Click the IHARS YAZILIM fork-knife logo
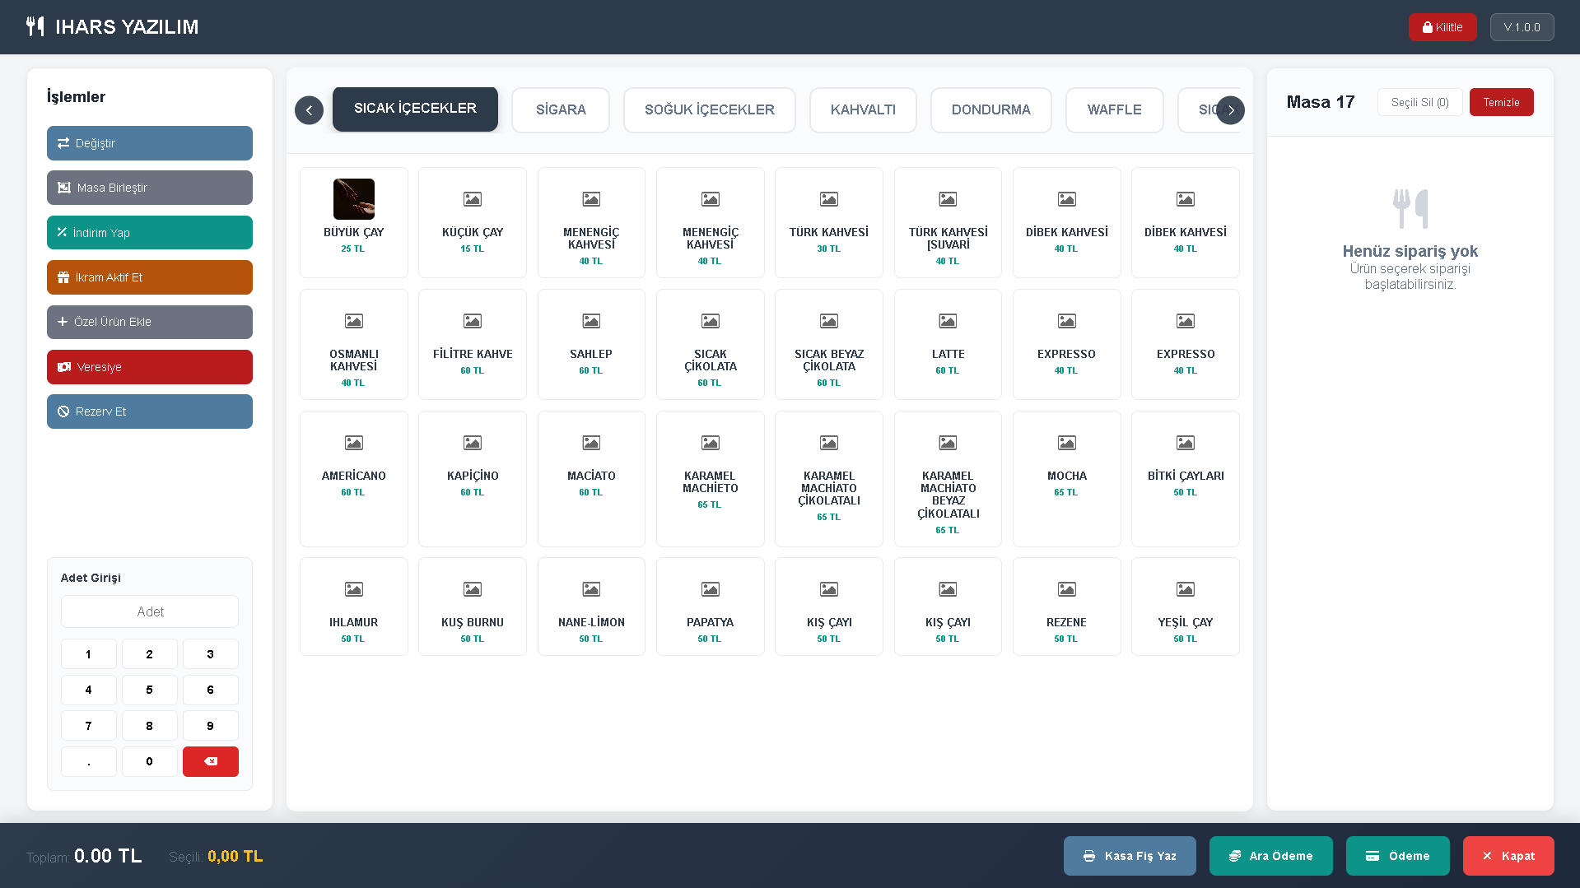The height and width of the screenshot is (888, 1580). click(35, 26)
